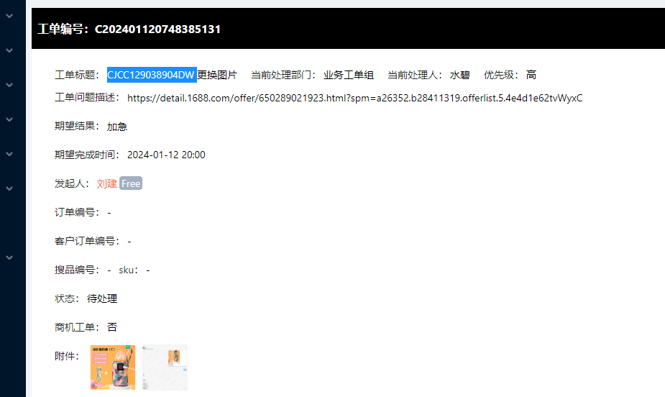The image size is (665, 397).
Task: Click the Free badge next to 刘建
Action: 131,183
